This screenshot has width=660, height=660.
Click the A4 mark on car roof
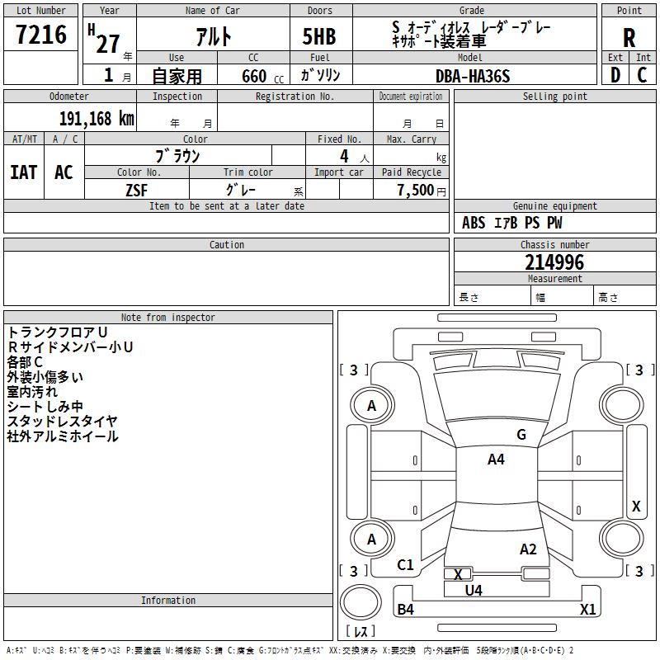496,460
